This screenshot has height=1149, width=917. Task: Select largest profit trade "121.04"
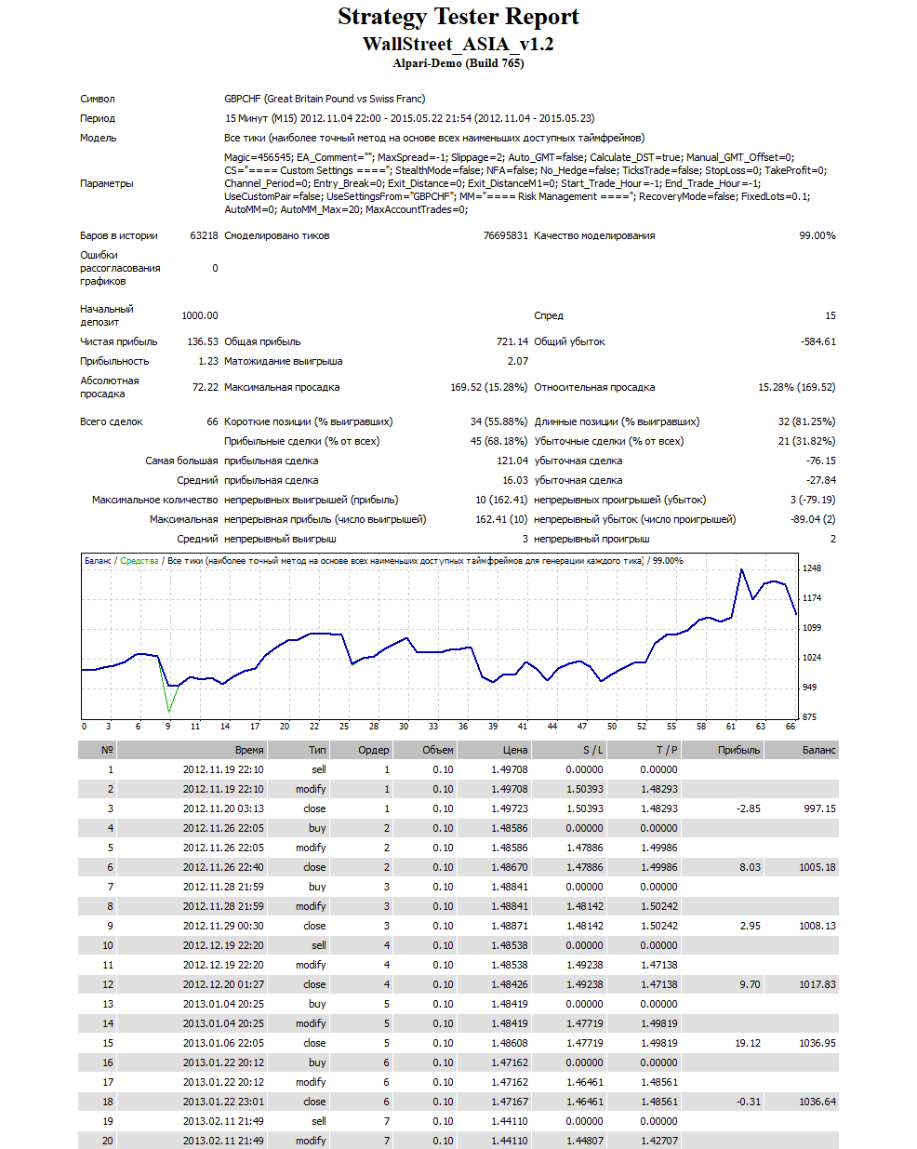(x=512, y=461)
